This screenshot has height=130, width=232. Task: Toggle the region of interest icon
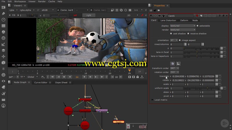click(x=126, y=10)
